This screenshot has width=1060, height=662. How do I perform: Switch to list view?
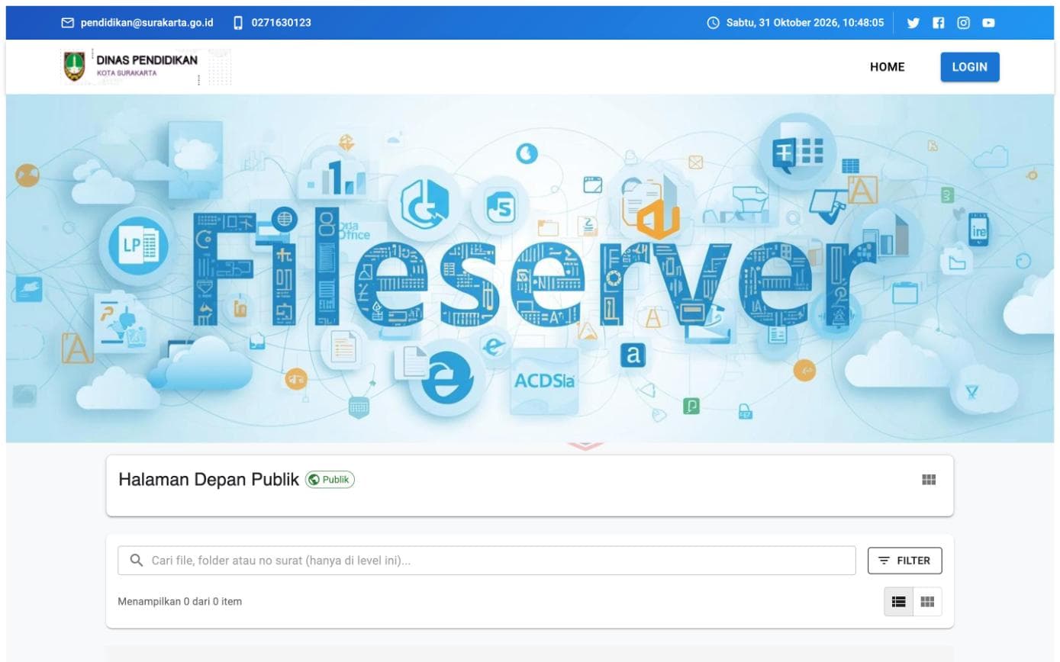click(898, 602)
